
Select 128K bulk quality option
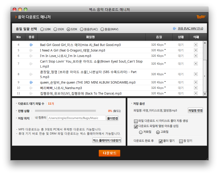click(42, 29)
